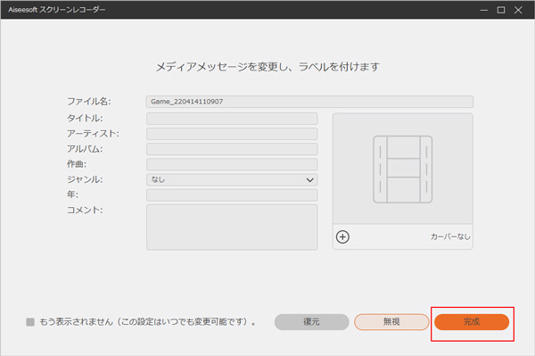Click into the アーティスト input field

click(232, 134)
